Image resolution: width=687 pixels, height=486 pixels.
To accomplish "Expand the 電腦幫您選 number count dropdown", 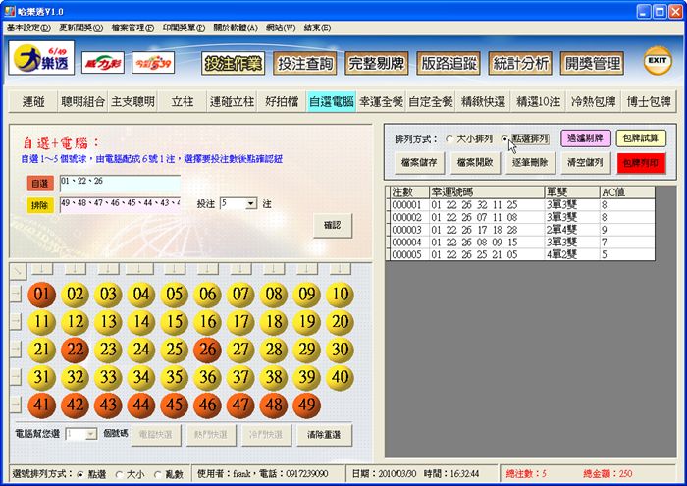I will (91, 433).
